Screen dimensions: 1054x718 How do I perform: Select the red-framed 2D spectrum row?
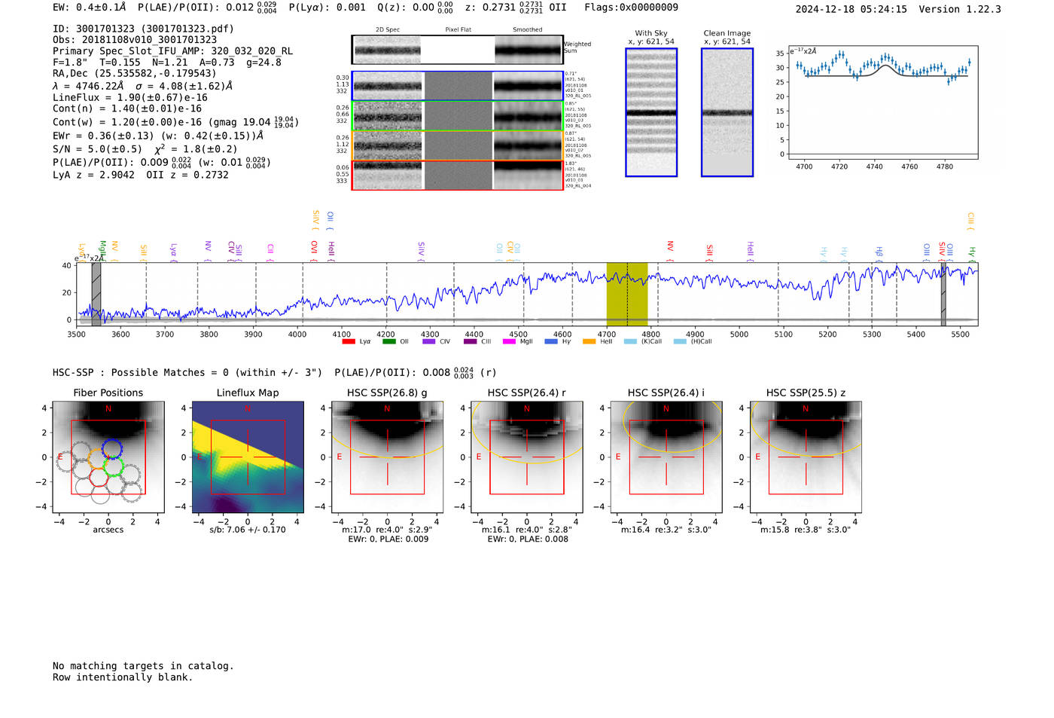tap(458, 175)
